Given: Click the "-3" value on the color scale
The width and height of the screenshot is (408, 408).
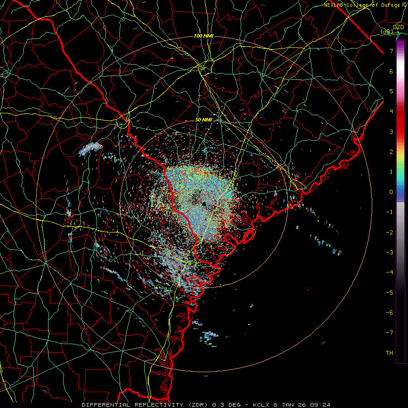Looking at the screenshot, I should click(x=389, y=252).
